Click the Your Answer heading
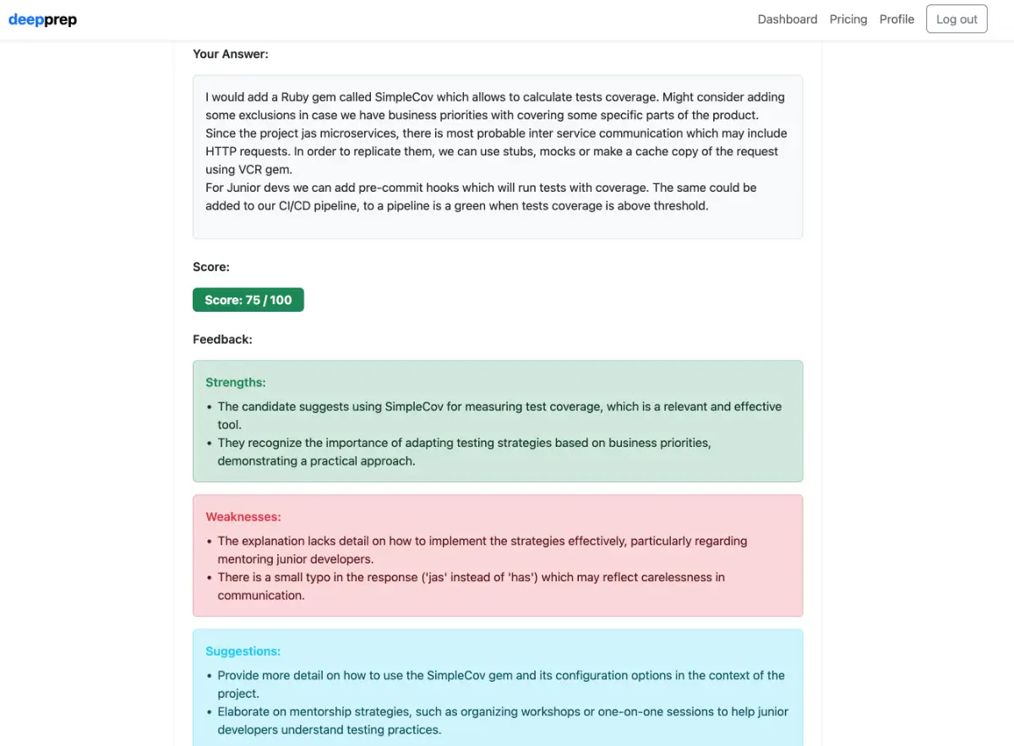1014x746 pixels. [x=231, y=54]
